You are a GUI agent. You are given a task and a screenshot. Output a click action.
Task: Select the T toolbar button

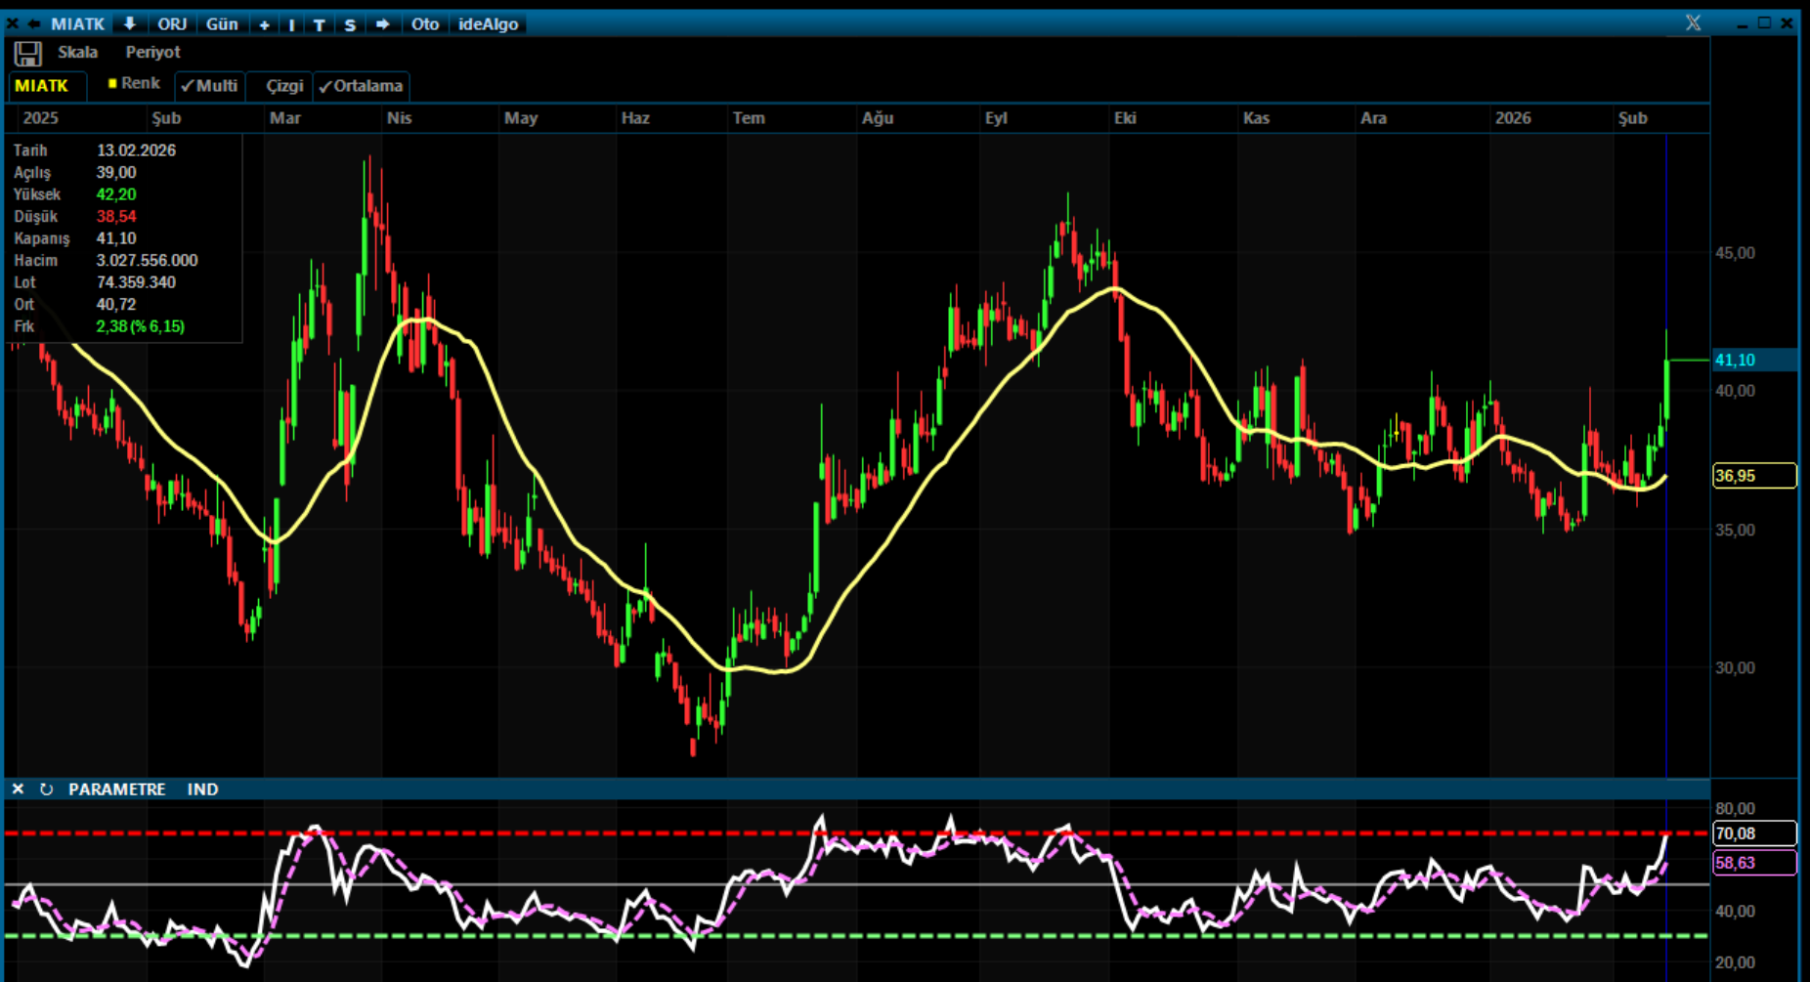coord(319,24)
